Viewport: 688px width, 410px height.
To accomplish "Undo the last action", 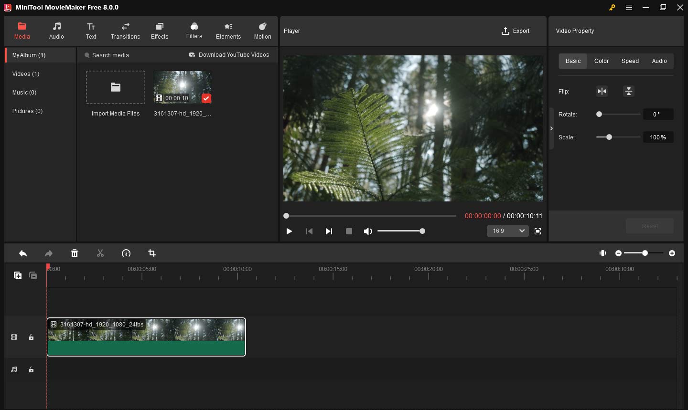I will tap(23, 253).
